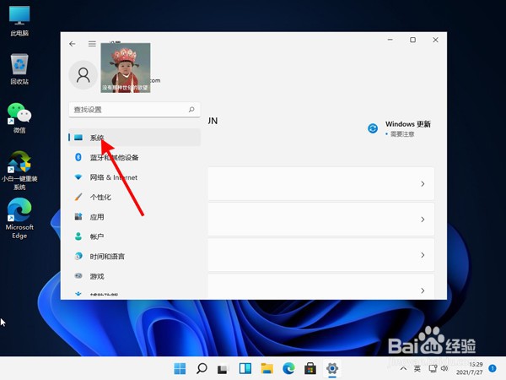The height and width of the screenshot is (380, 506).
Task: Select 系统 in the settings sidebar
Action: click(x=134, y=138)
